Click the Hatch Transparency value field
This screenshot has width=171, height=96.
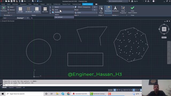click(95, 7)
